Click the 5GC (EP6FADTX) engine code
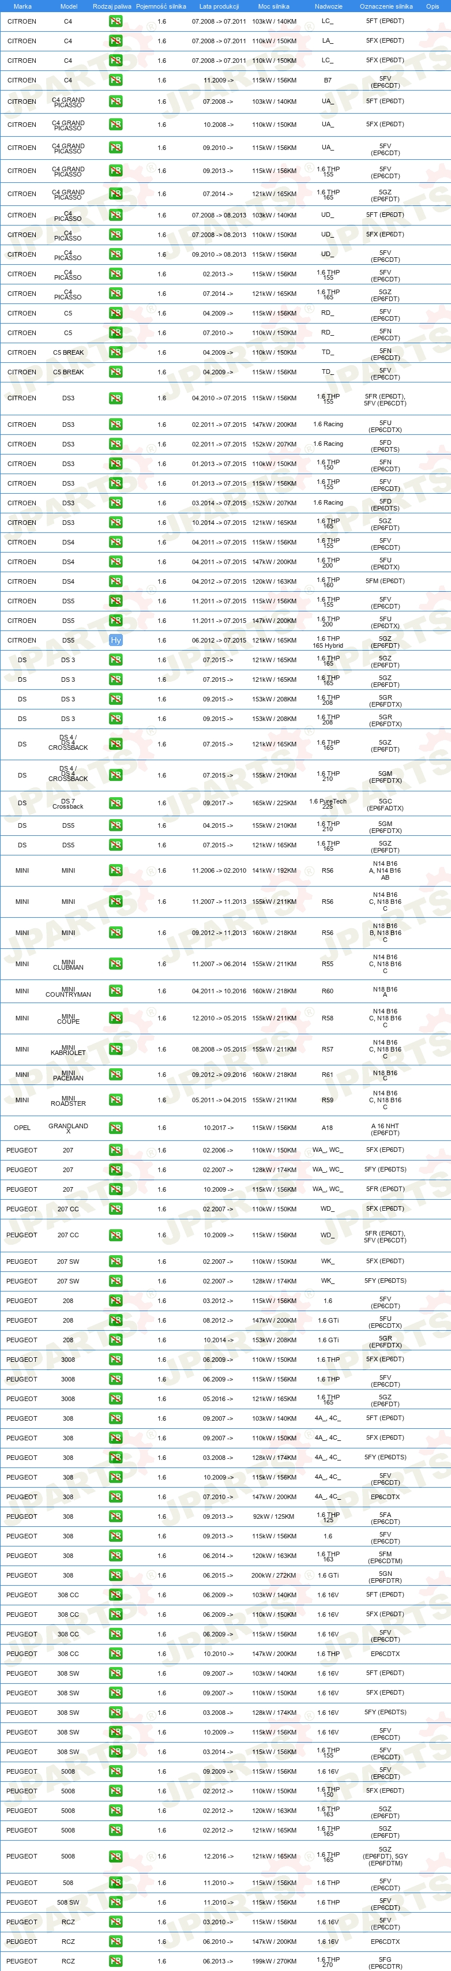Image resolution: width=451 pixels, height=1971 pixels. point(385,804)
